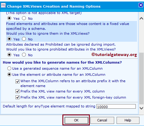The width and height of the screenshot is (144, 126).
Task: Toggle attribute prefix with element name checkbox
Action: [x=17, y=81]
